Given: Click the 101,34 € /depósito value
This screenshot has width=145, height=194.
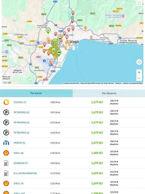Looking at the screenshot, I should pyautogui.click(x=114, y=153).
